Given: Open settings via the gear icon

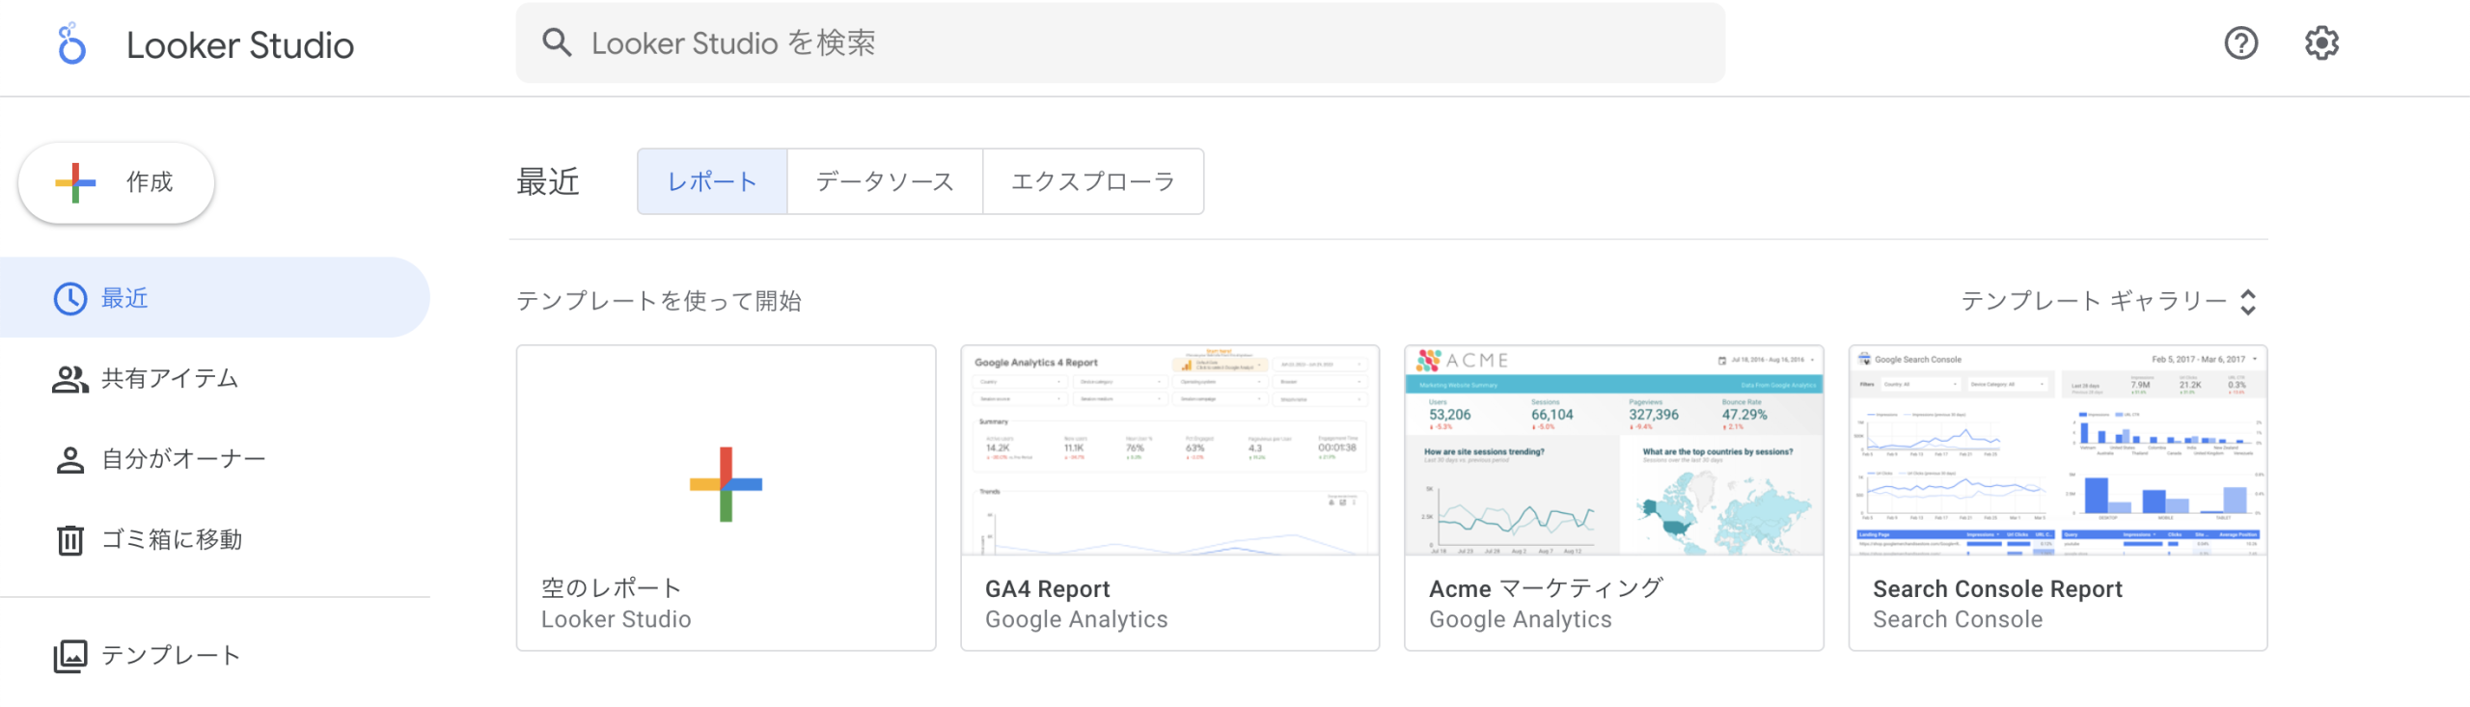Looking at the screenshot, I should (2321, 43).
